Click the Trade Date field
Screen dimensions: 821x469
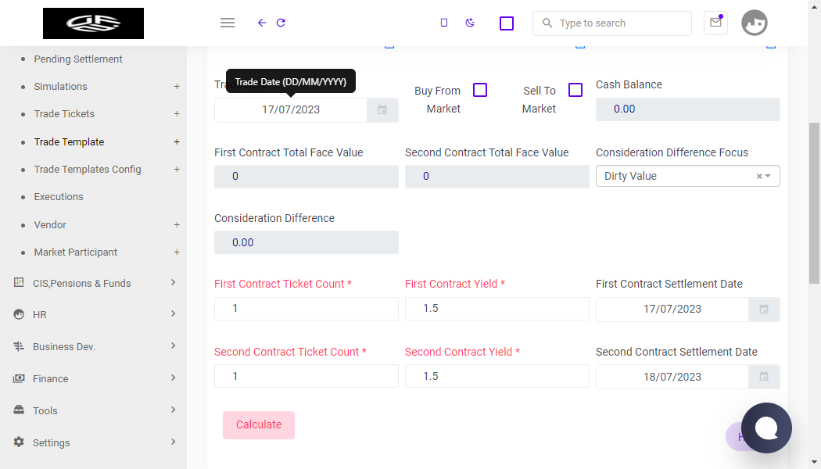tap(291, 110)
